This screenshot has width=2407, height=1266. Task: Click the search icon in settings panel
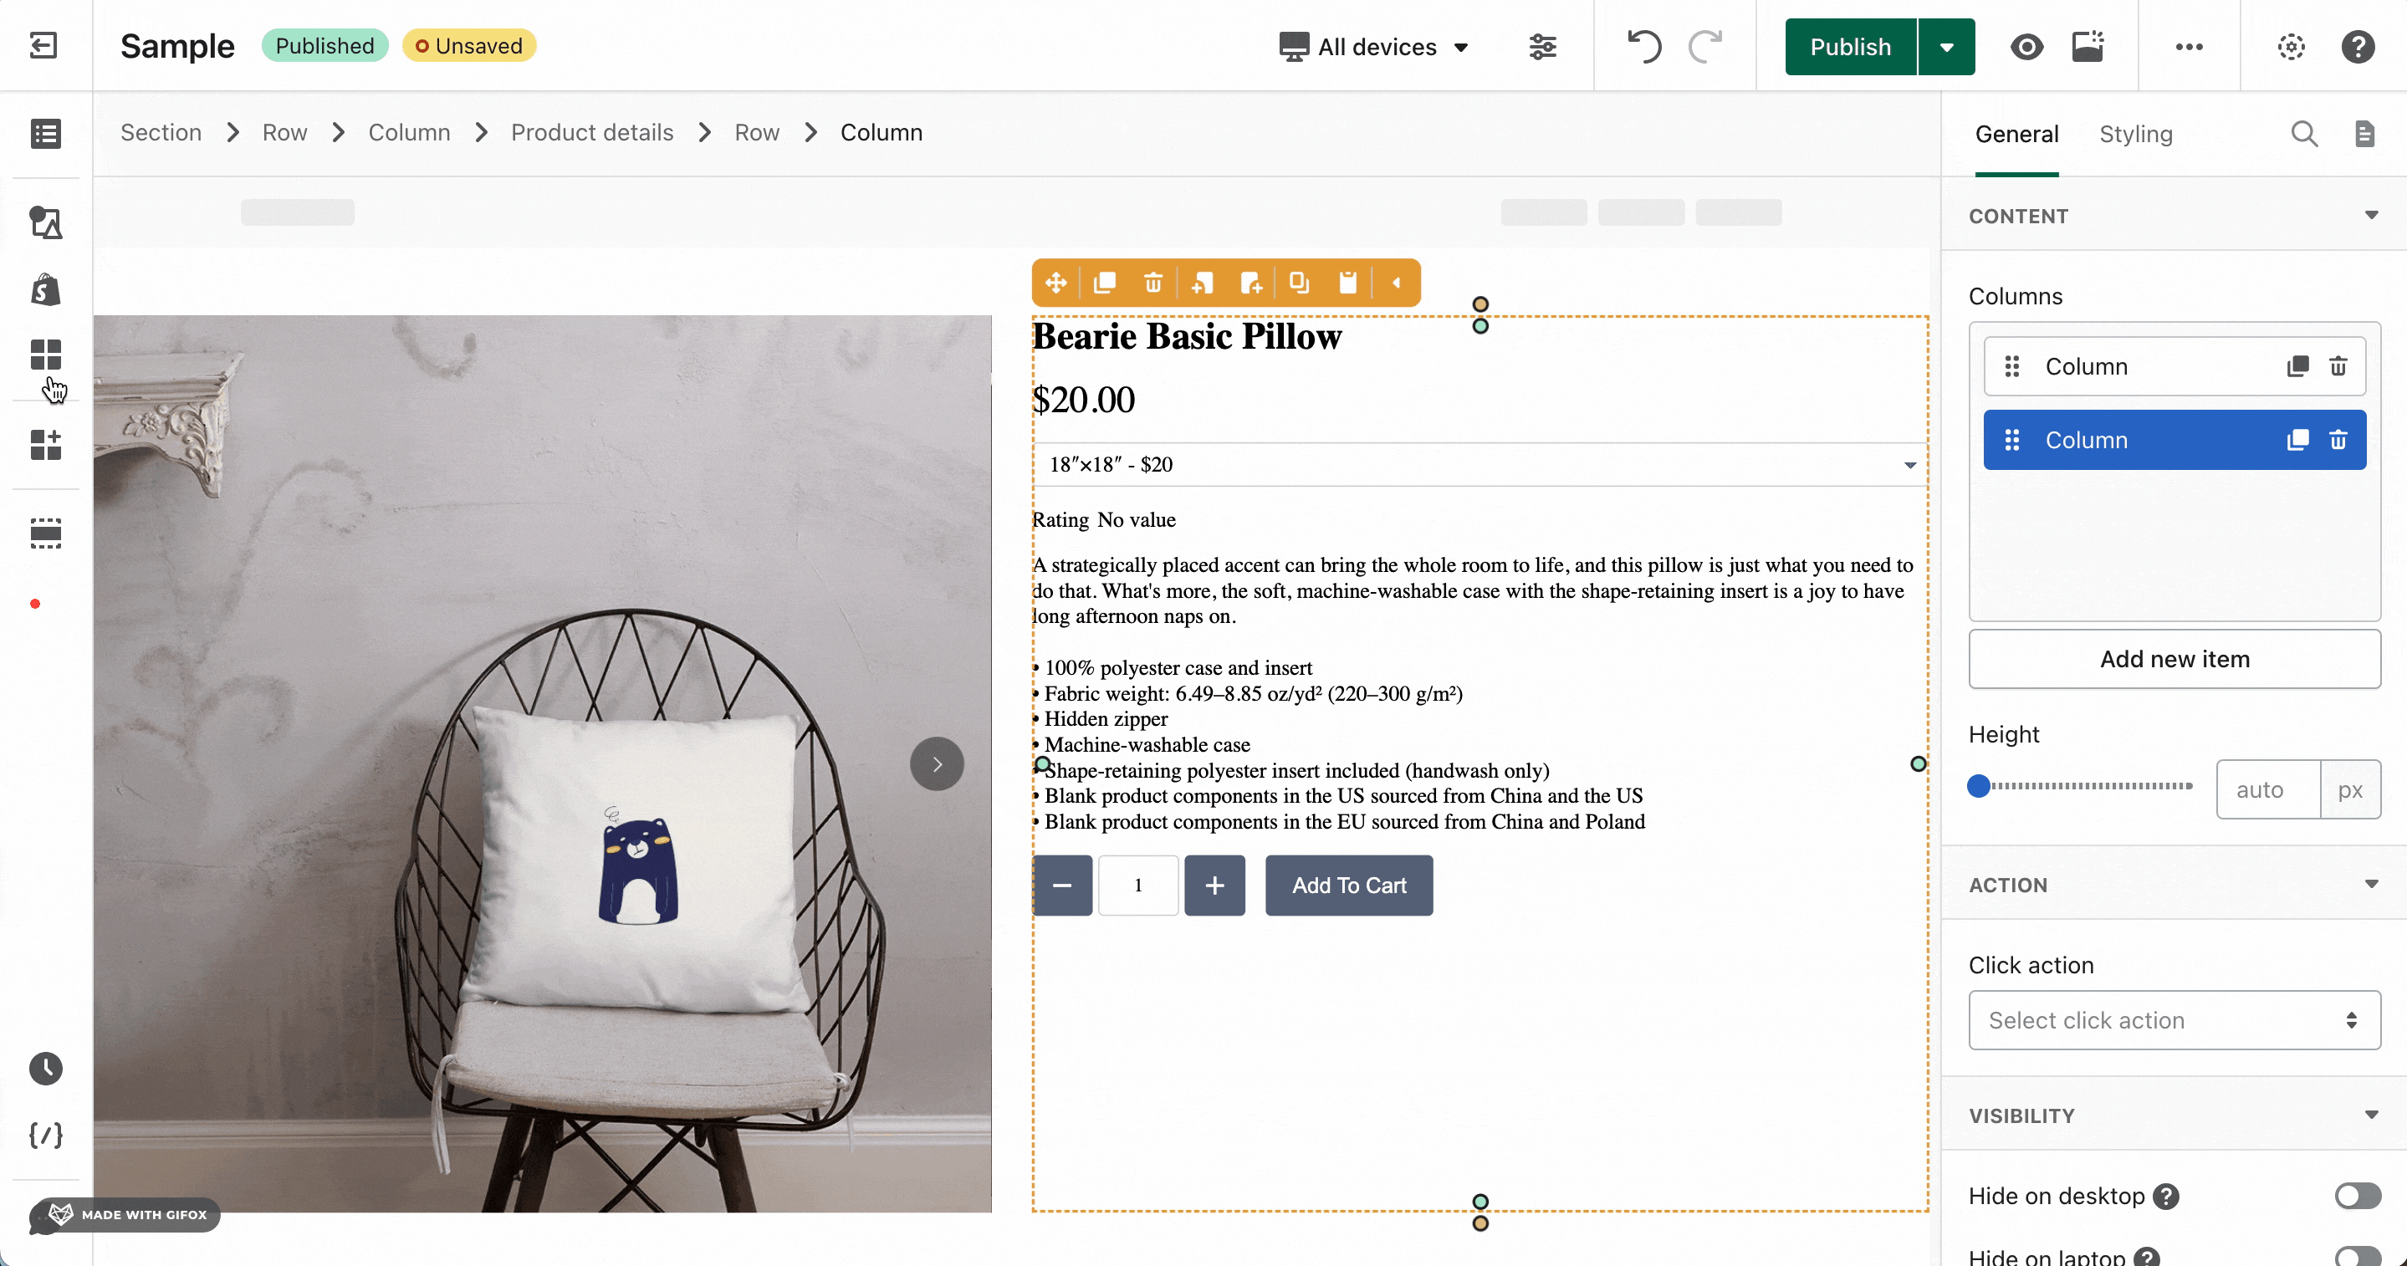click(2303, 135)
